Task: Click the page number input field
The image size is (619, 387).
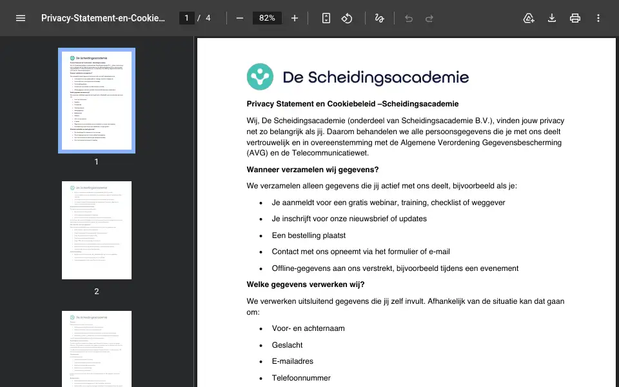Action: coord(187,18)
